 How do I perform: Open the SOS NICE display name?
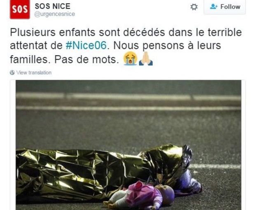point(53,6)
